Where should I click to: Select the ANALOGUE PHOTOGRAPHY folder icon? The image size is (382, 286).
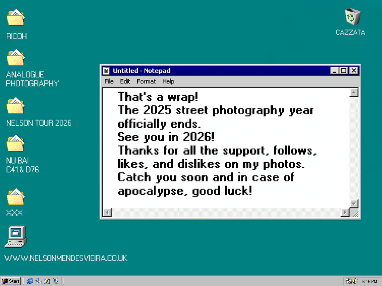tap(16, 58)
